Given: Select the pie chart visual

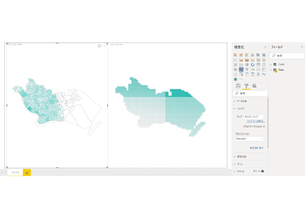Looking at the screenshot, I should coord(247,64).
